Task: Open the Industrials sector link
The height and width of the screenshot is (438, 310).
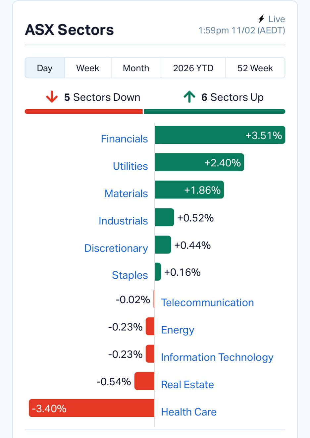Action: (123, 221)
